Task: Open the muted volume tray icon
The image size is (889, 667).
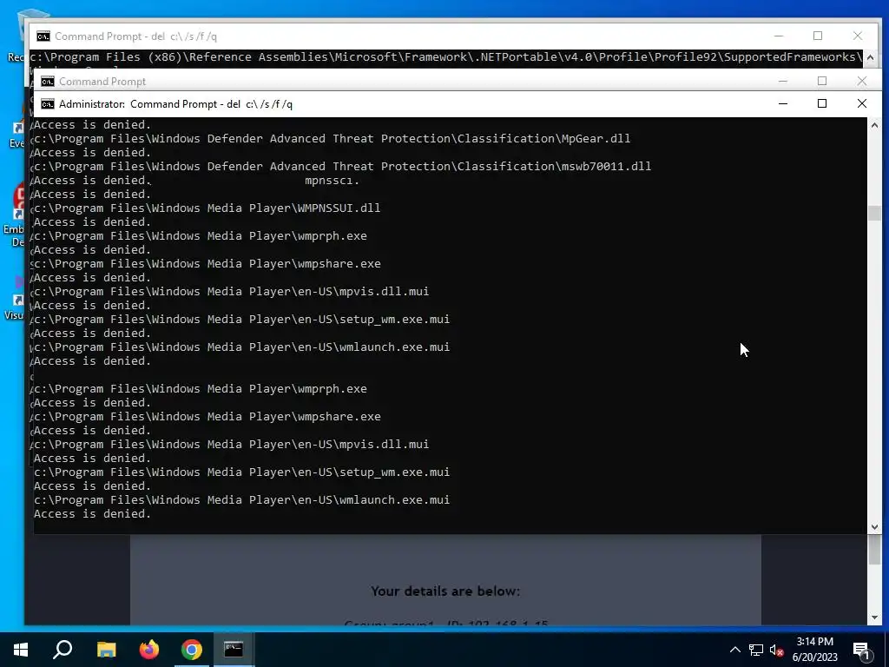Action: pyautogui.click(x=777, y=650)
